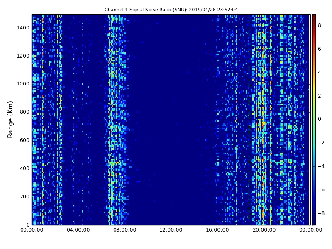Click the colorbar tick label 8

tap(320, 25)
